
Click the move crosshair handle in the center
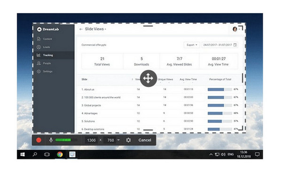[148, 78]
